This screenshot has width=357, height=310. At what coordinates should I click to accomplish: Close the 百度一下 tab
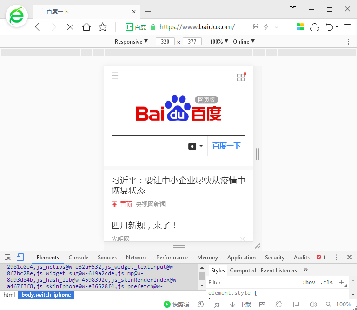[134, 12]
